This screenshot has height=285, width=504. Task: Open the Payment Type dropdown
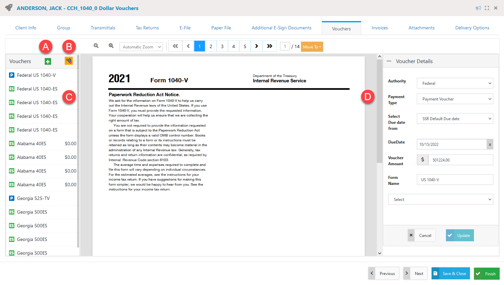[x=455, y=99]
